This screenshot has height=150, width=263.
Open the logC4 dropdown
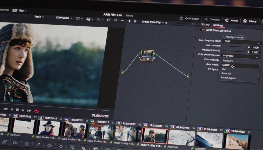(x=39, y=17)
